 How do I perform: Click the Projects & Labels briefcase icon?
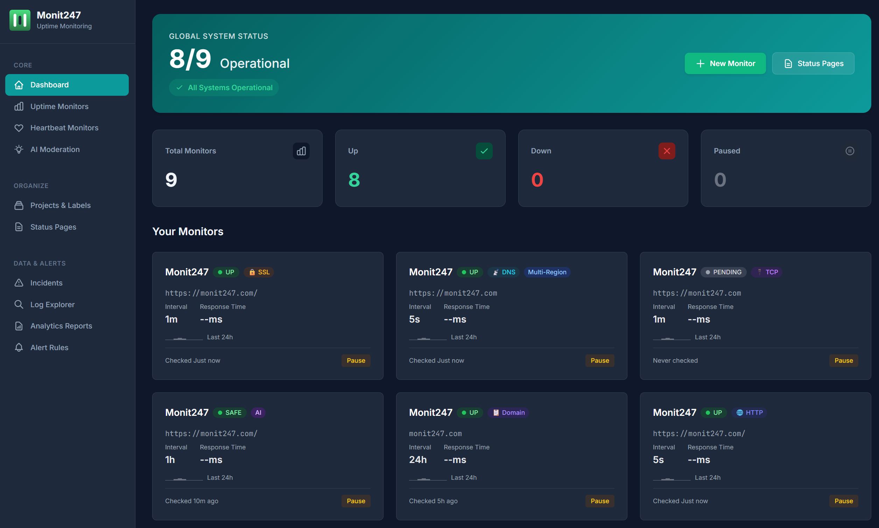point(19,205)
